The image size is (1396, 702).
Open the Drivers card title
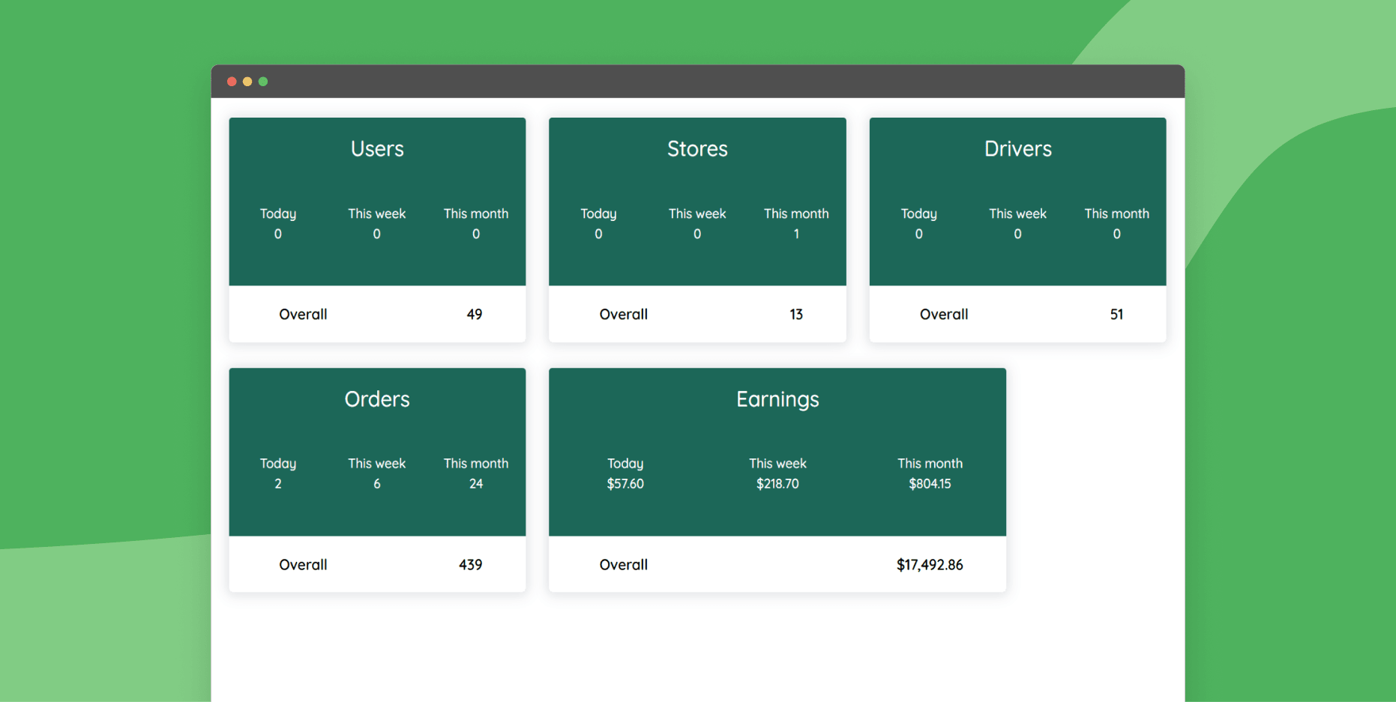1018,149
